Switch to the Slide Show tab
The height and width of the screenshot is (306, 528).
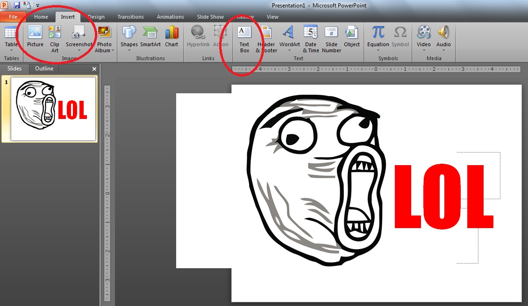[210, 17]
